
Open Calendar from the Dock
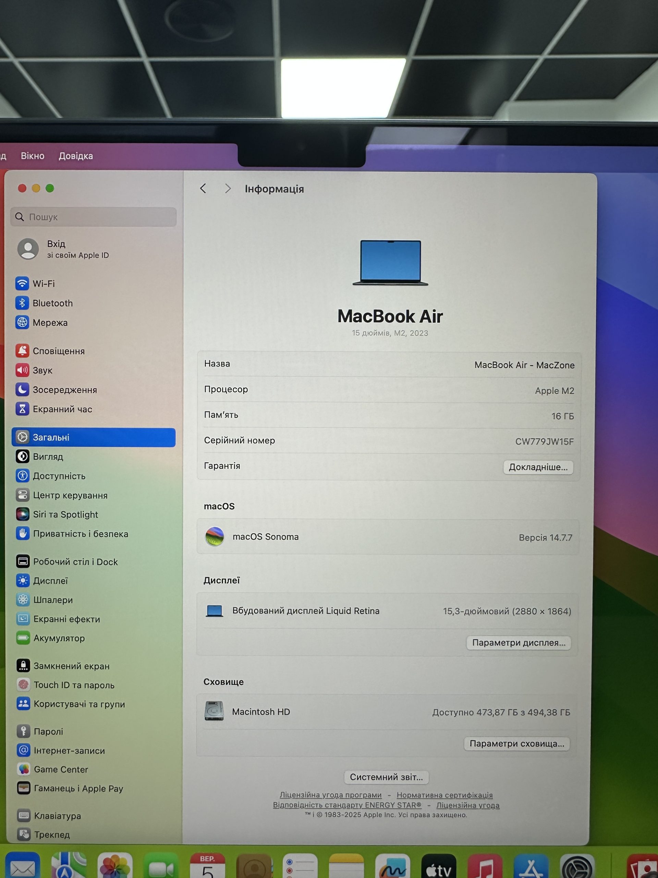[207, 865]
